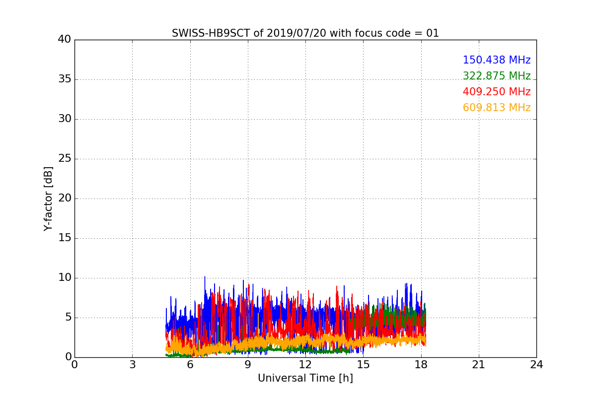Click the x-axis tick label 3
Screen dimensions: 596x397
(x=132, y=365)
